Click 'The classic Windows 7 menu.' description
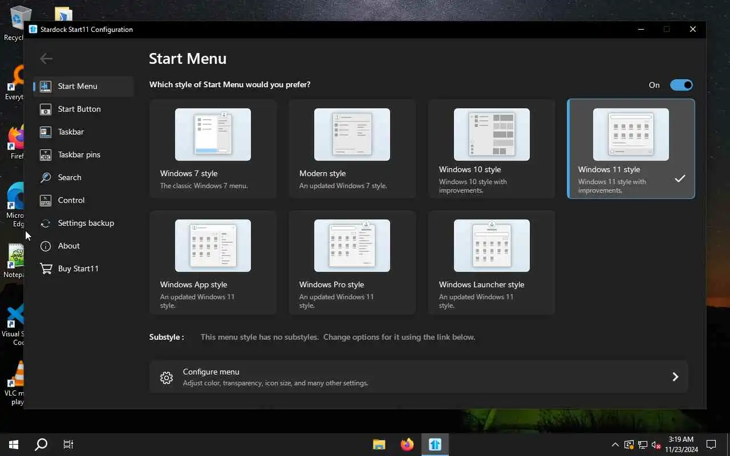 click(204, 186)
